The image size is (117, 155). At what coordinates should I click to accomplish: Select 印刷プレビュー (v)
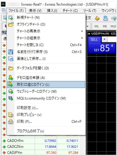coord(46,115)
